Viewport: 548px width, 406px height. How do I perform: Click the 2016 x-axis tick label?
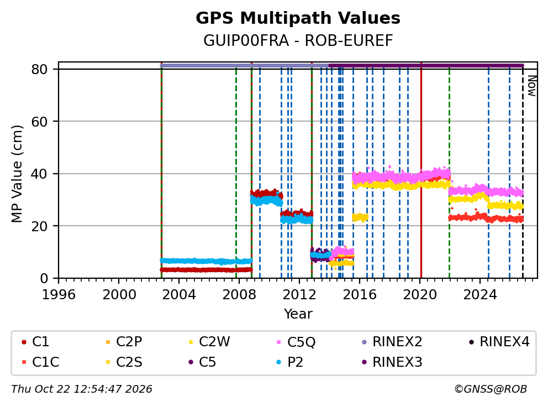click(x=360, y=295)
